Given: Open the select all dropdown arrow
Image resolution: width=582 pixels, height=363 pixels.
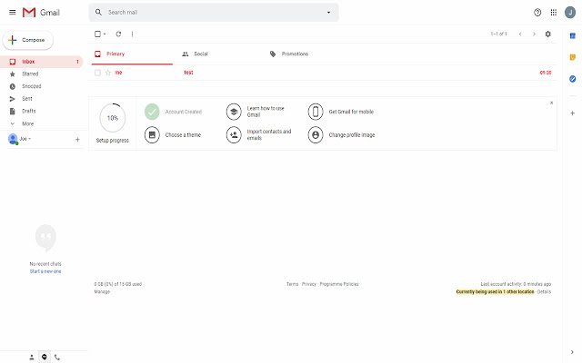Looking at the screenshot, I should pos(105,34).
